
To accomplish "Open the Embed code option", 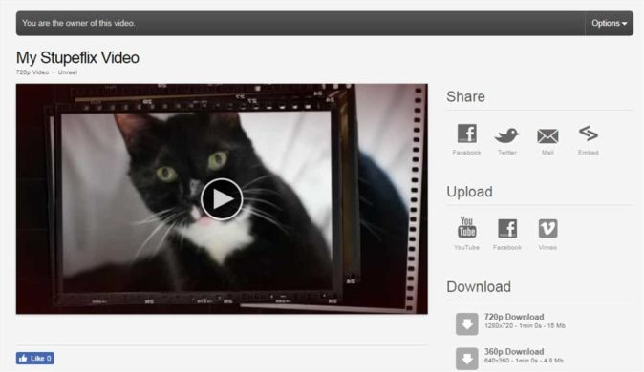I will [589, 134].
